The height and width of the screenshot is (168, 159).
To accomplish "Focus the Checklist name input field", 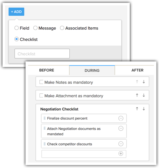I will click(x=42, y=54).
